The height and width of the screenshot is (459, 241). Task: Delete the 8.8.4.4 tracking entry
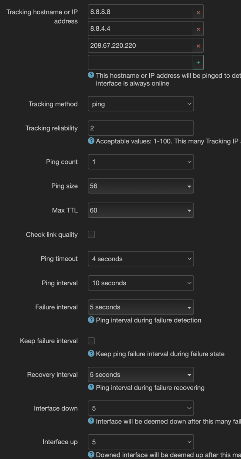pyautogui.click(x=198, y=29)
